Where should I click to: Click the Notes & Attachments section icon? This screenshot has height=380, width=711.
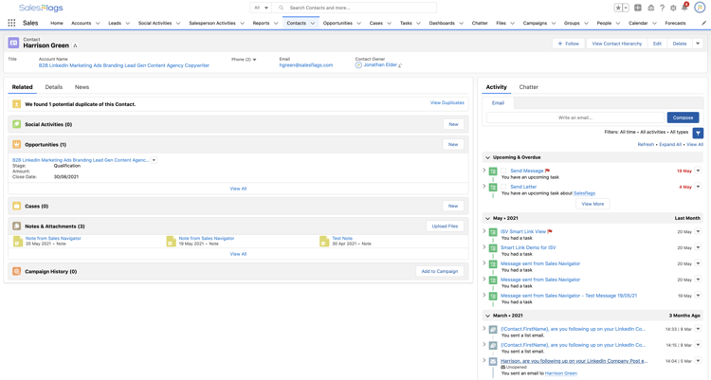click(x=17, y=226)
